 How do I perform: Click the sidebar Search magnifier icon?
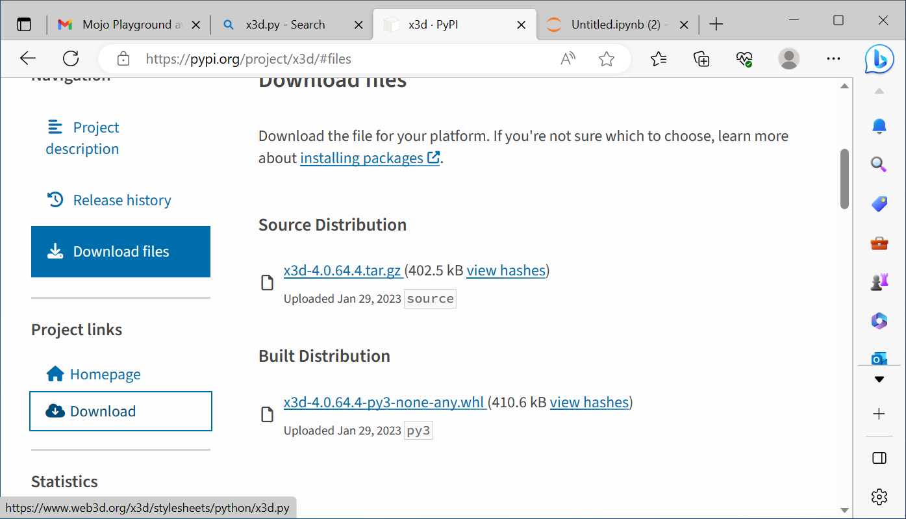point(879,164)
